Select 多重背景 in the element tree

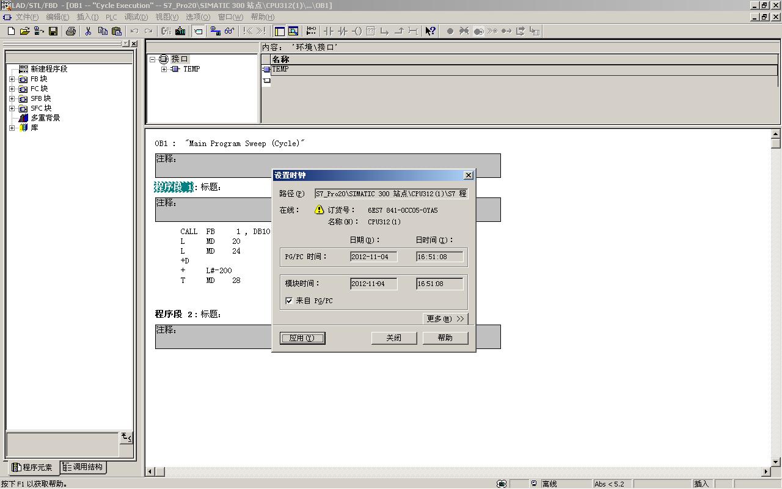pos(45,118)
